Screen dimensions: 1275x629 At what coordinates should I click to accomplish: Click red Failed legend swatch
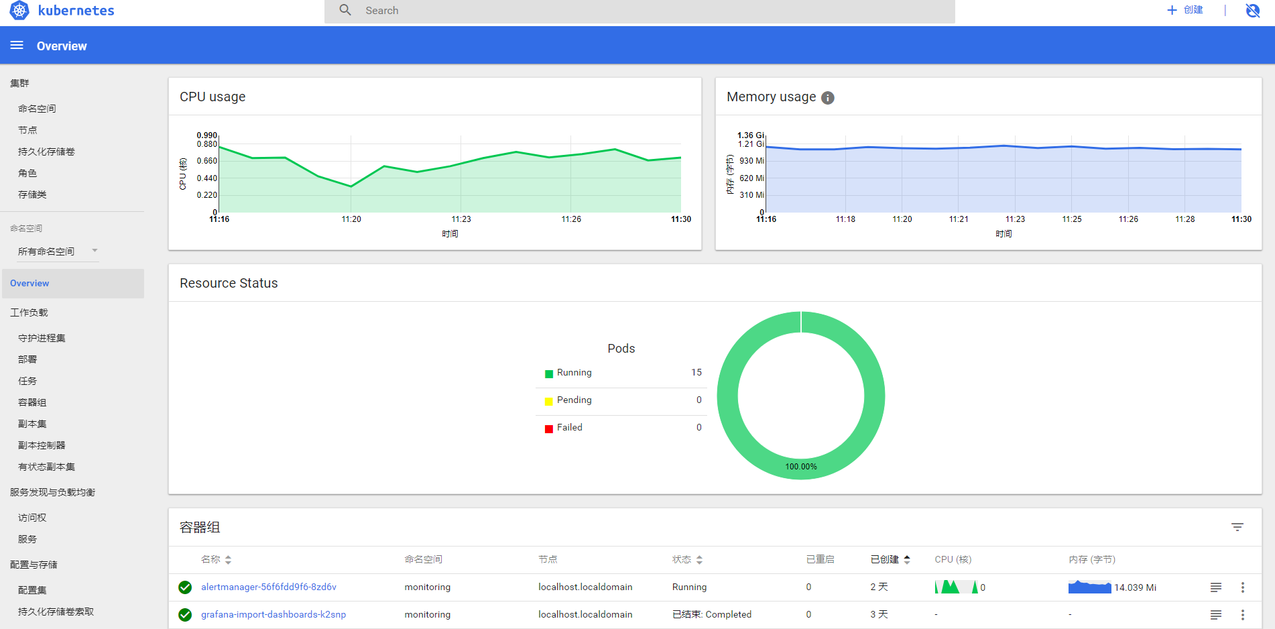549,429
